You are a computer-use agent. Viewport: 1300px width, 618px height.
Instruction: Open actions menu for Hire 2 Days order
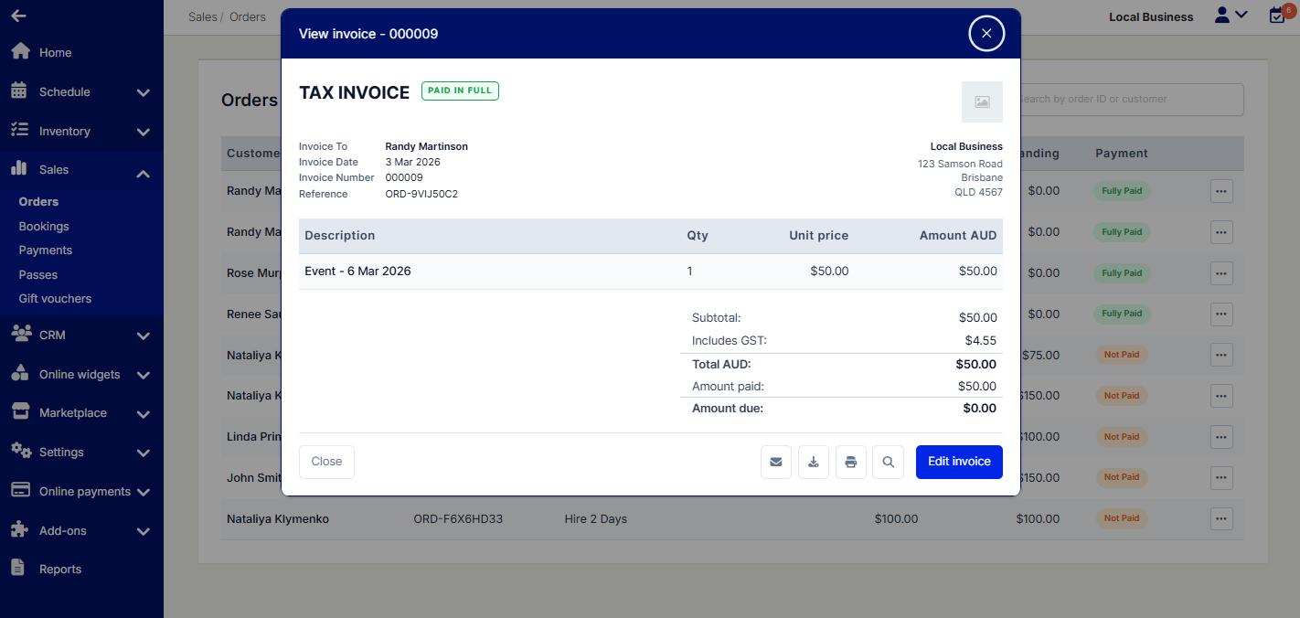pyautogui.click(x=1220, y=518)
